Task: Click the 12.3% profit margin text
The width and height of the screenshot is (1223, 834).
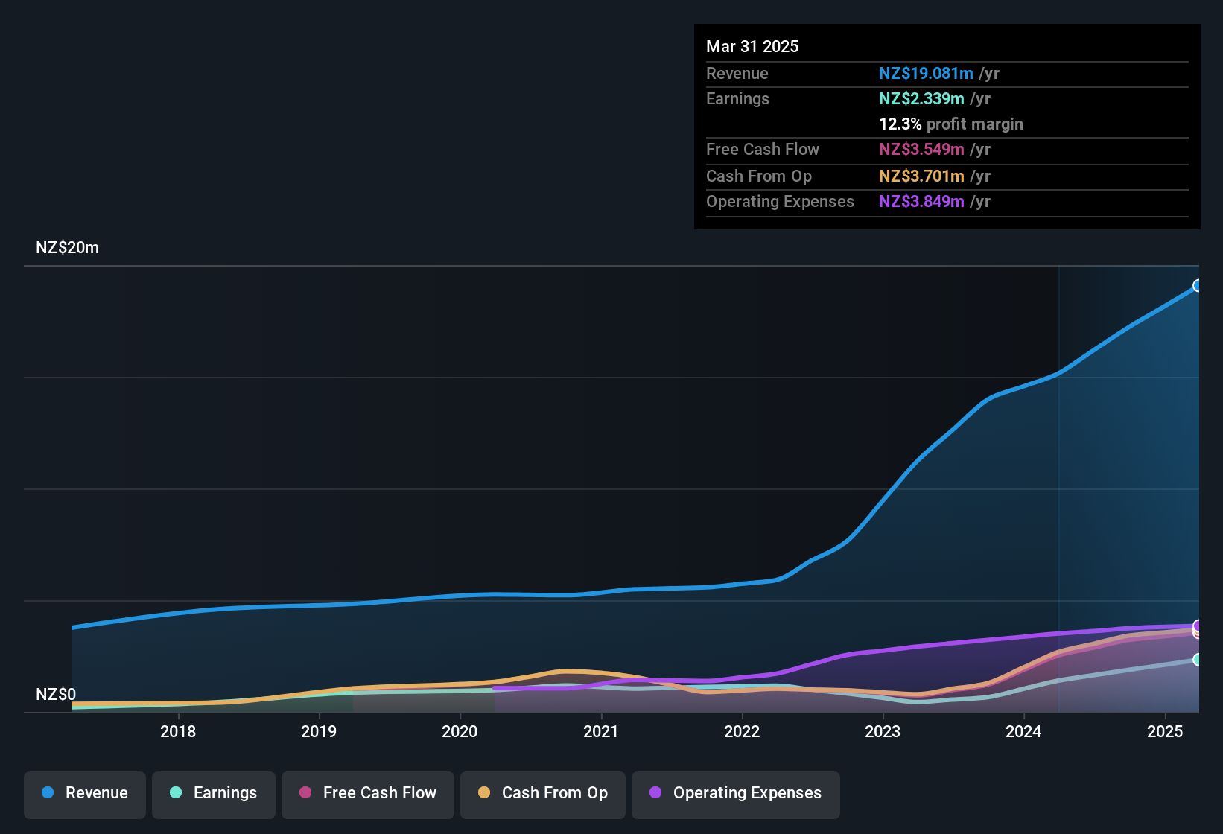Action: [x=951, y=124]
